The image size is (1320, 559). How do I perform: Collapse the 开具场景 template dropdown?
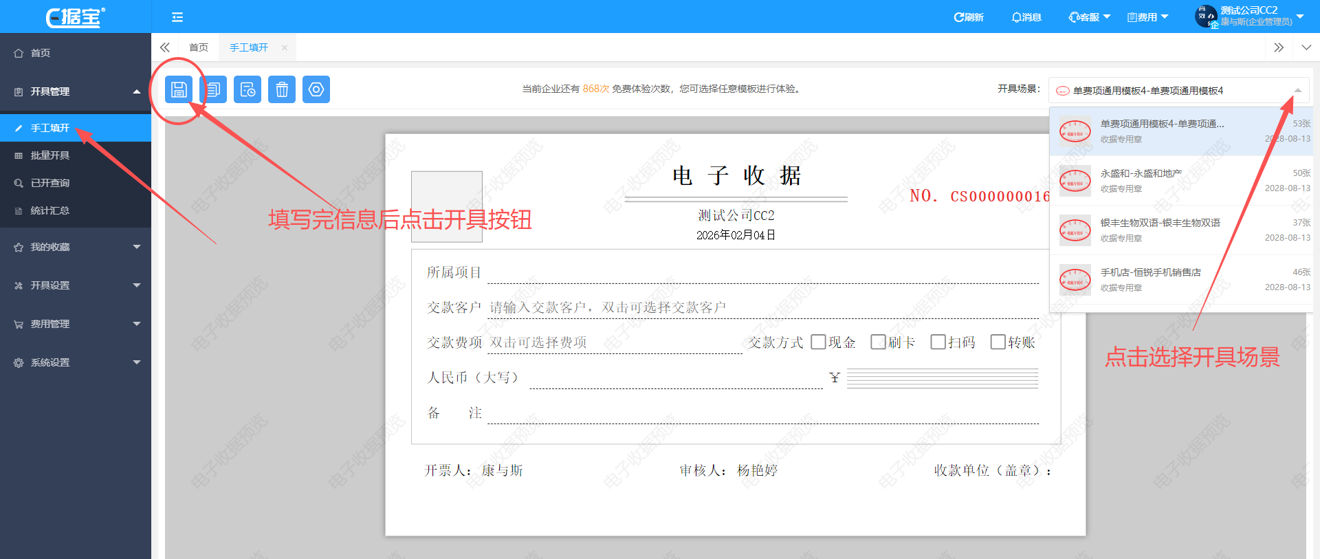[x=1297, y=91]
